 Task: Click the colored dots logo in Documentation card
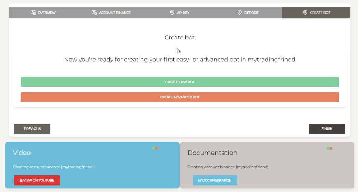point(330,149)
